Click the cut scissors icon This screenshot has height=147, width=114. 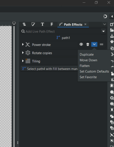point(112,79)
